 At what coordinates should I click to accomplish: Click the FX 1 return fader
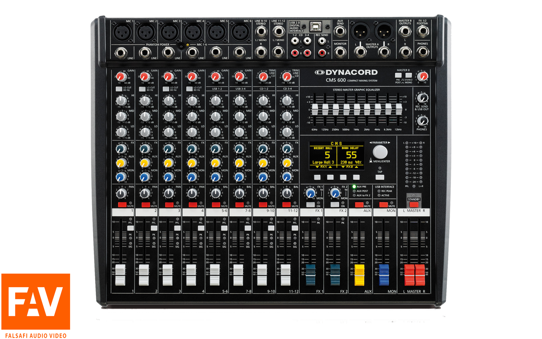311,275
